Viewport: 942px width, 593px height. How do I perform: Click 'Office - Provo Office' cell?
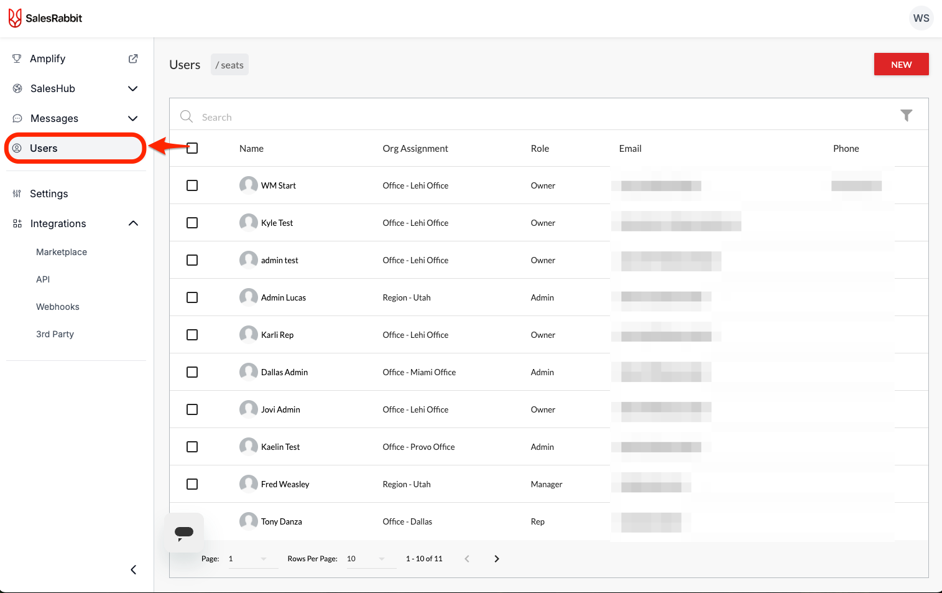[418, 447]
